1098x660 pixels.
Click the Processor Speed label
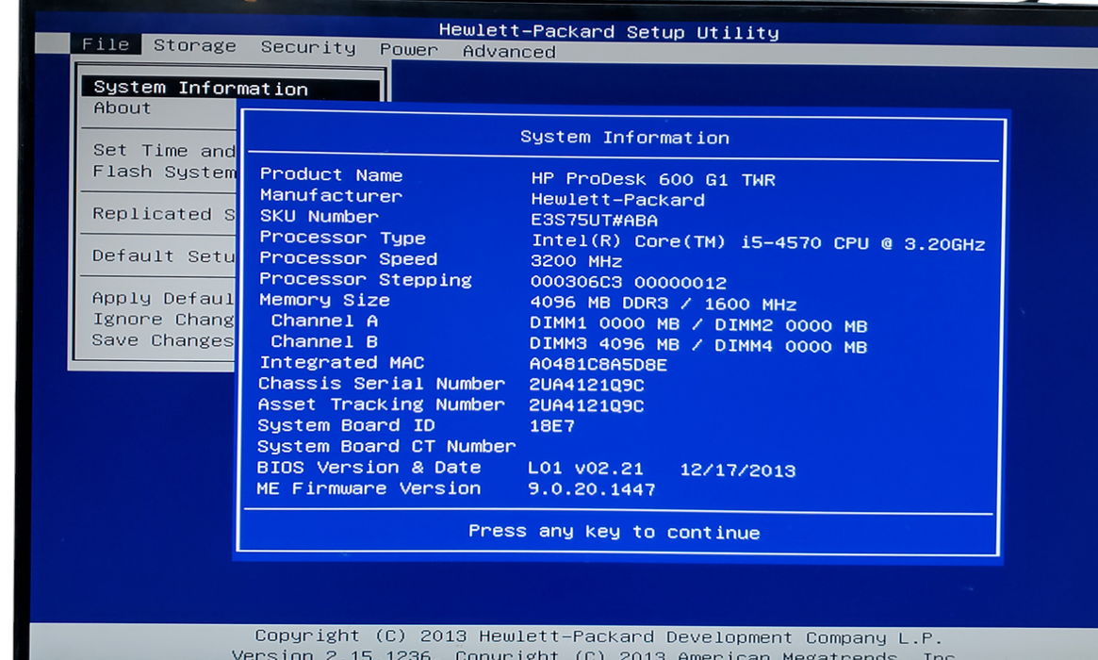tap(348, 258)
